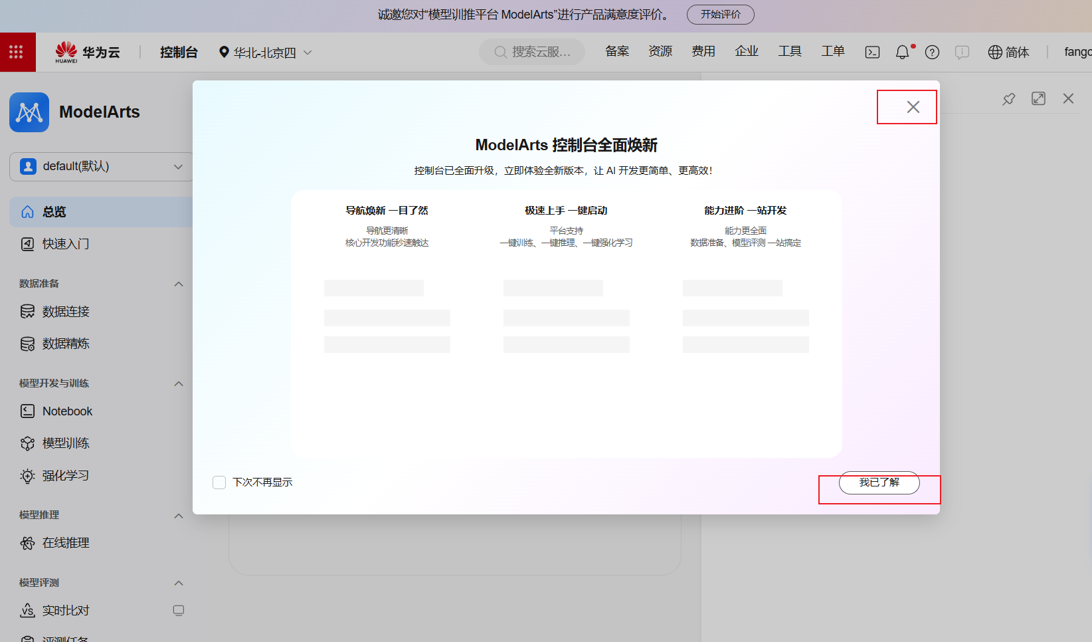Collapse the 模型推理 section

coord(178,516)
